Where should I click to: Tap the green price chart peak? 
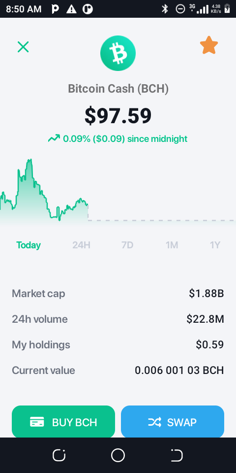(x=29, y=161)
